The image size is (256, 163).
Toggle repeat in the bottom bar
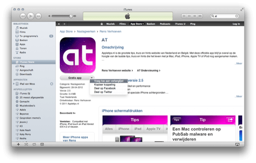(x=34, y=144)
